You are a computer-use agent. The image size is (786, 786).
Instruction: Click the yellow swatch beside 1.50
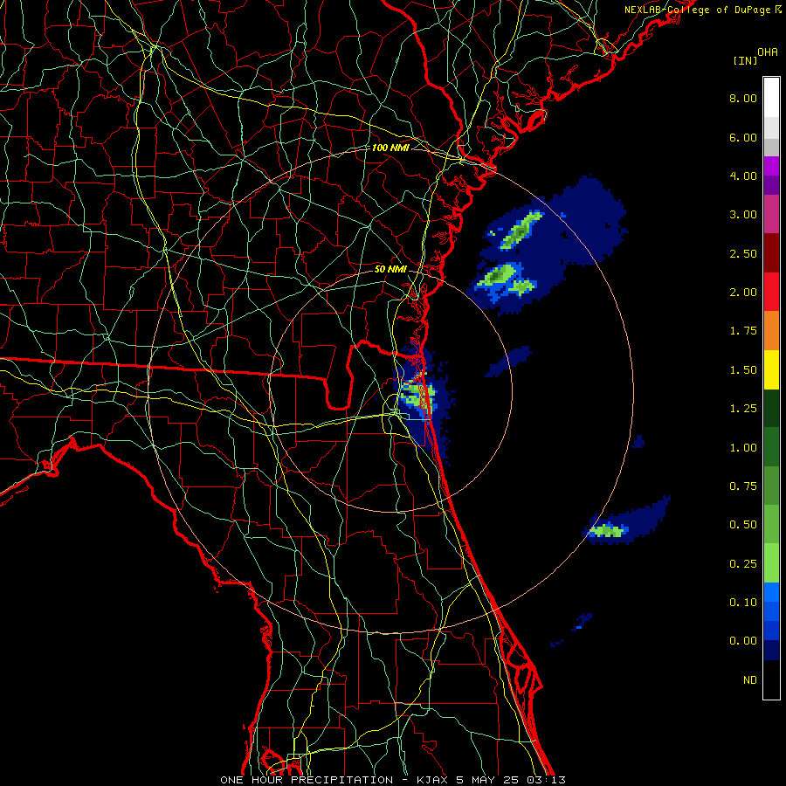771,369
